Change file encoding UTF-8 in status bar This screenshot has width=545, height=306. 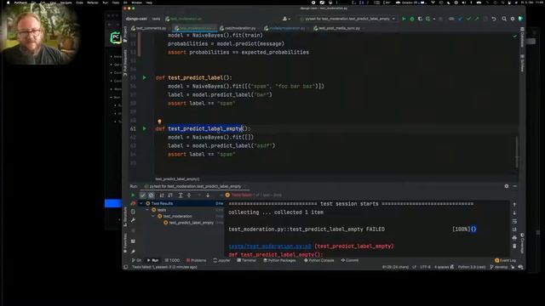point(425,267)
